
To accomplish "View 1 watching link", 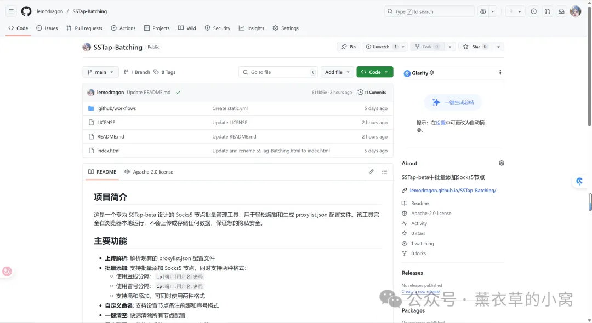I will tap(423, 244).
